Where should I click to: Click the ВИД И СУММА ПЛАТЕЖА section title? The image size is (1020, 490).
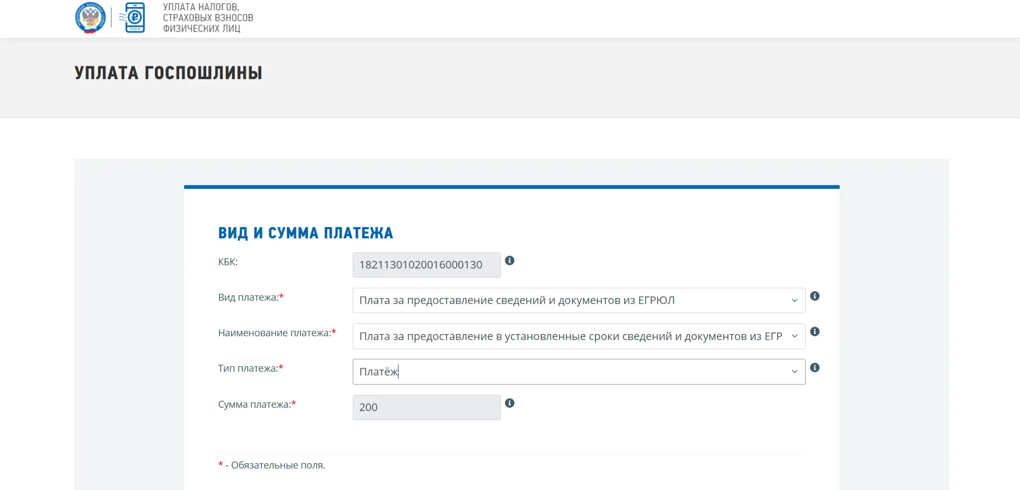tap(305, 233)
